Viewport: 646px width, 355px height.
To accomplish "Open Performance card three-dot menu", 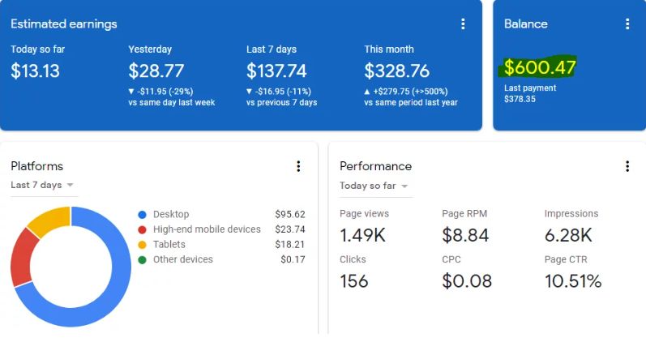I will pos(627,166).
